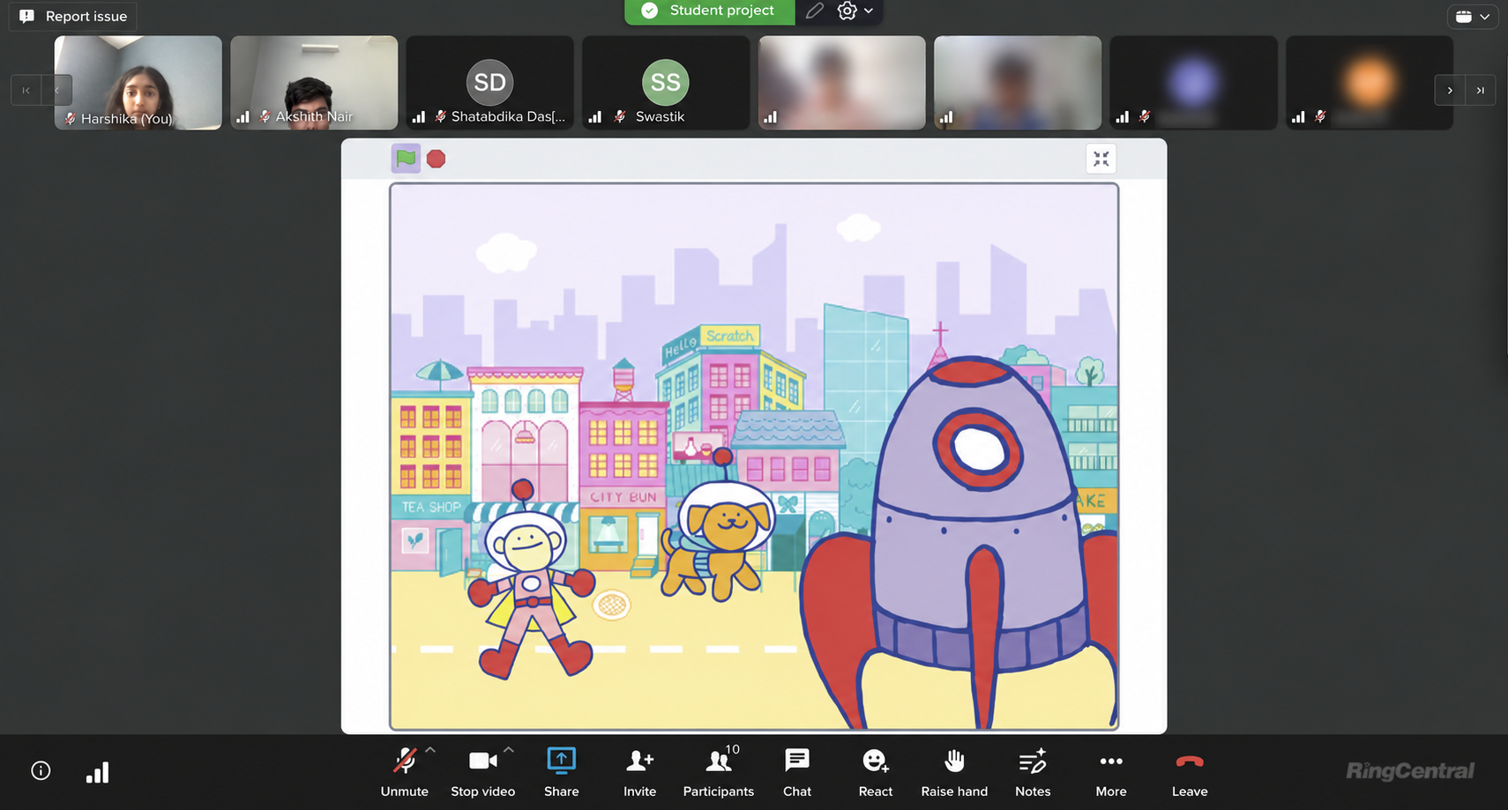Stop video camera
The width and height of the screenshot is (1508, 810).
click(x=482, y=771)
